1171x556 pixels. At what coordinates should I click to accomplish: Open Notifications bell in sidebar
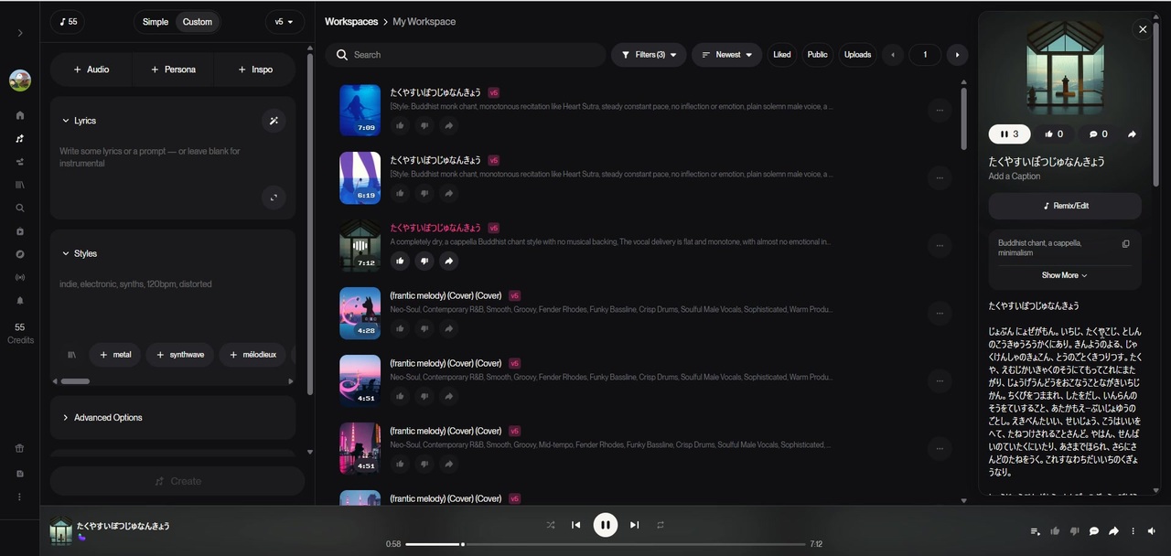pyautogui.click(x=20, y=300)
